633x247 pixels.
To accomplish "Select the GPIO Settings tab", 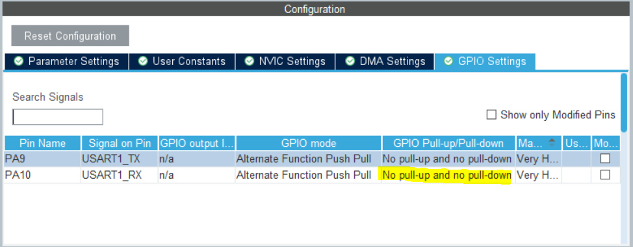I will pyautogui.click(x=485, y=61).
